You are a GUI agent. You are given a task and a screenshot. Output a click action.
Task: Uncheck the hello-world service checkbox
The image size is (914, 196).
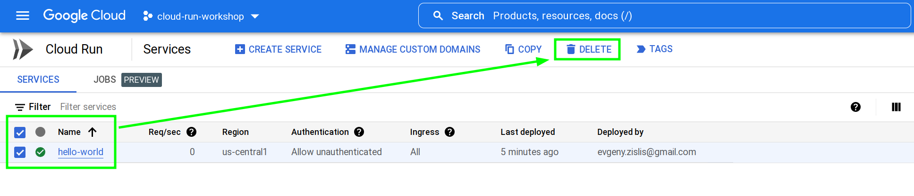(20, 152)
